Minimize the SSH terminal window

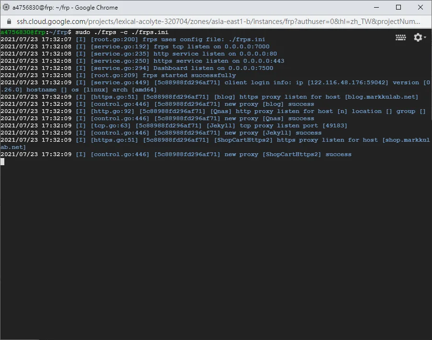click(x=376, y=8)
